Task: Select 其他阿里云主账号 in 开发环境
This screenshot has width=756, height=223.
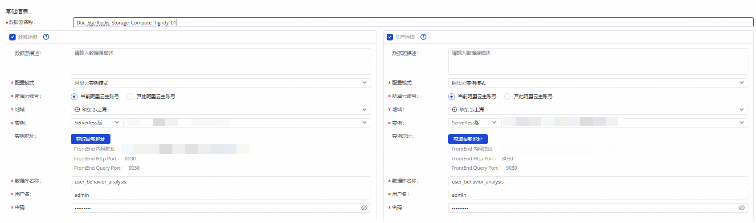Action: point(130,96)
